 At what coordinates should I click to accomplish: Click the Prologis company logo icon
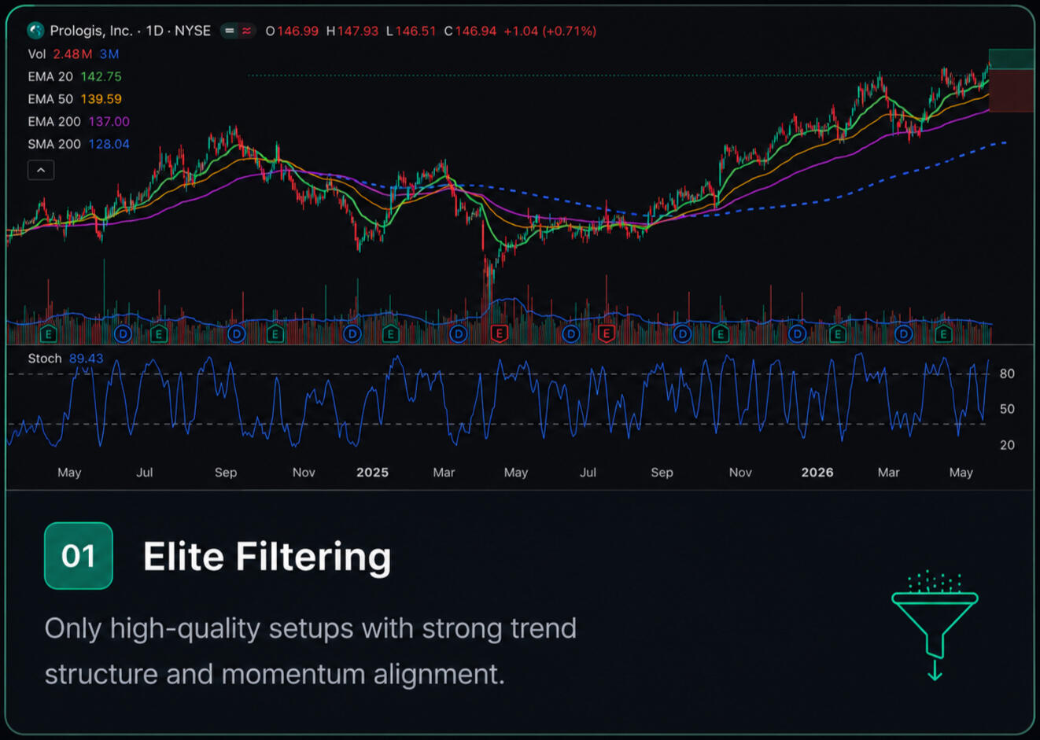pyautogui.click(x=35, y=31)
